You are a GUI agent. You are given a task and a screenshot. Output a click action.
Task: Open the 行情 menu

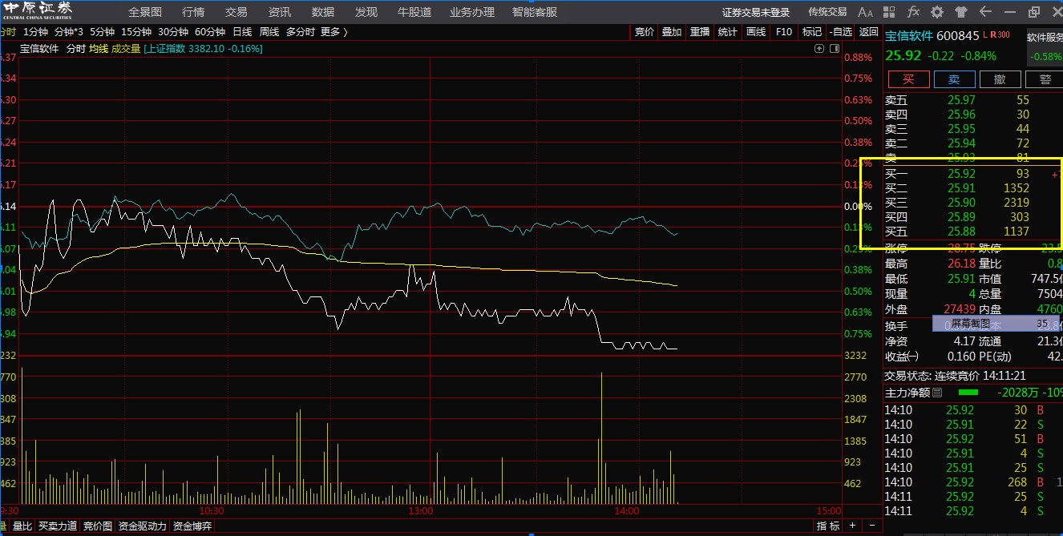click(193, 12)
